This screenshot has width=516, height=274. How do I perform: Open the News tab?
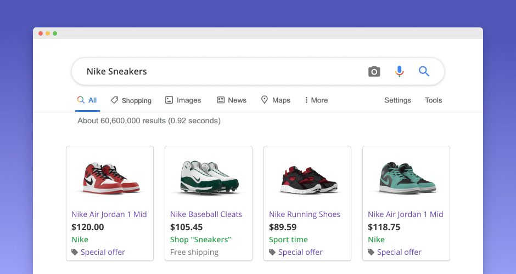coord(231,100)
